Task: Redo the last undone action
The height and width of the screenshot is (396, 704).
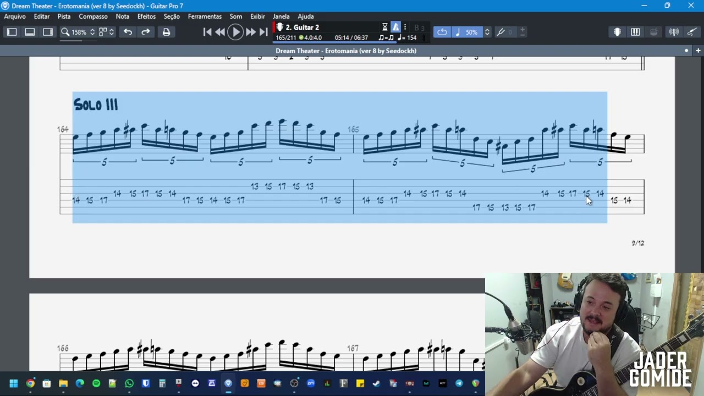Action: tap(146, 32)
